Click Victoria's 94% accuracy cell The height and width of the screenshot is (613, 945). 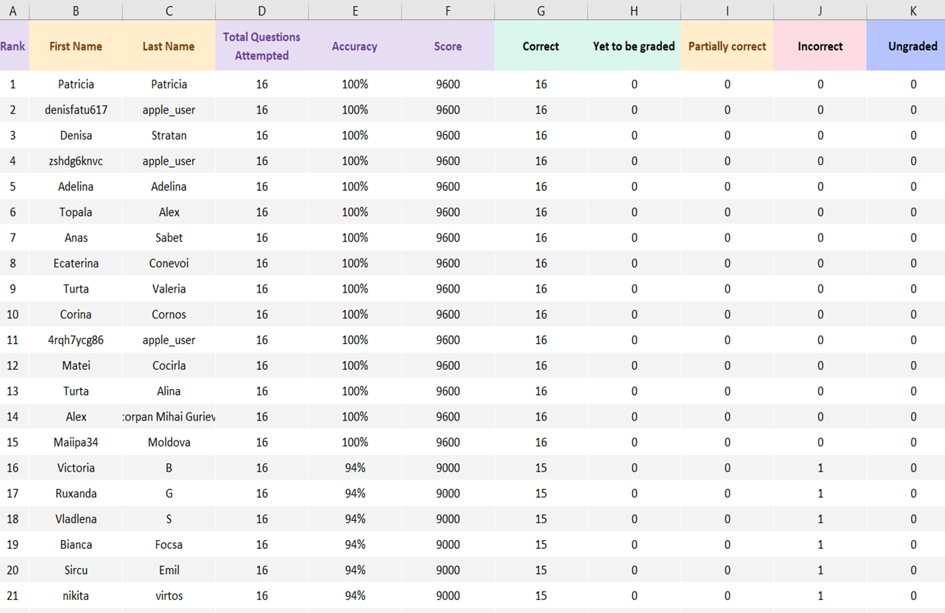point(354,468)
